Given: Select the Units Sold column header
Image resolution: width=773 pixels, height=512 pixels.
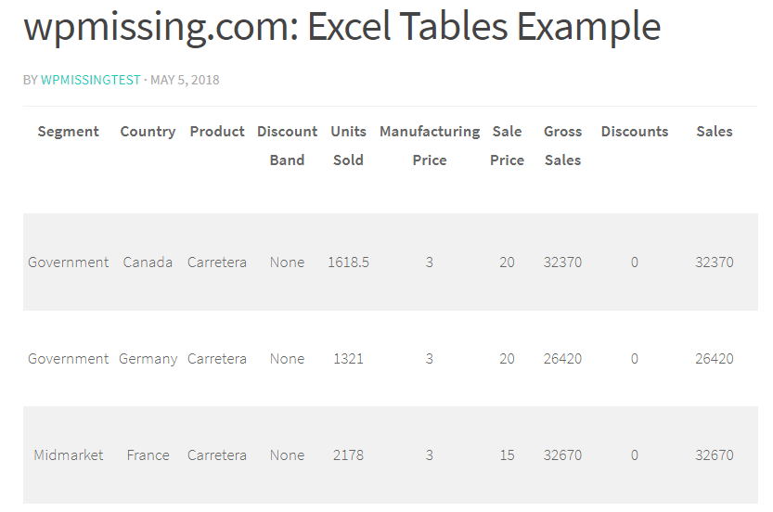Looking at the screenshot, I should [x=348, y=146].
